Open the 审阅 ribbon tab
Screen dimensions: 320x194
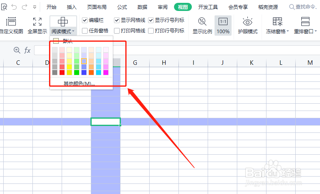[x=163, y=7]
